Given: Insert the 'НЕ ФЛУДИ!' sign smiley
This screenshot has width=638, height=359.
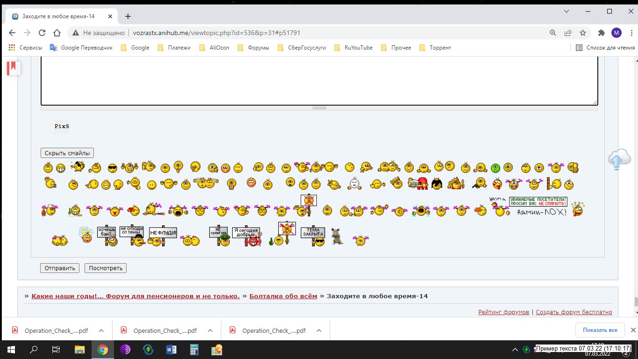Looking at the screenshot, I should [x=163, y=237].
